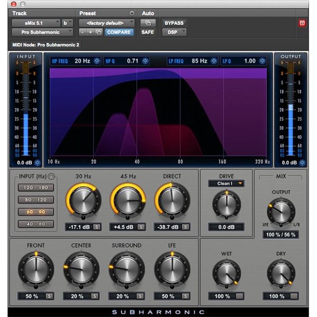Click the DIRECT level knob

(172, 201)
